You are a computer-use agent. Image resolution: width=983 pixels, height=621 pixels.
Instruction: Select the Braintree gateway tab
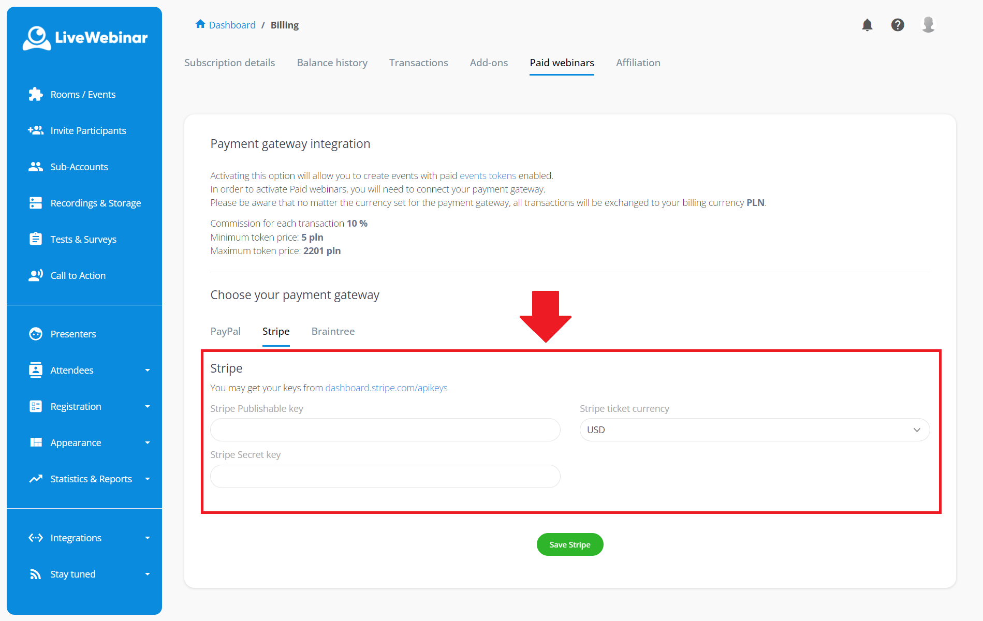tap(333, 331)
